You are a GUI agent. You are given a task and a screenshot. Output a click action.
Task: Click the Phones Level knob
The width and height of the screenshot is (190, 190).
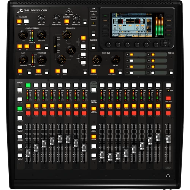(76, 18)
